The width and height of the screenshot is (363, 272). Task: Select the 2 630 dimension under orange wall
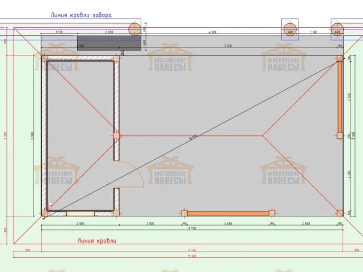227,224
